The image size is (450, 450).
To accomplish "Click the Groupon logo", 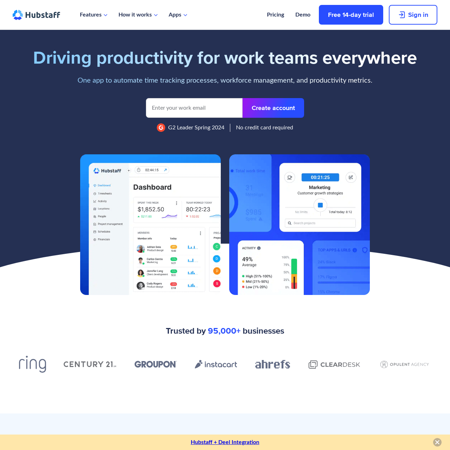I will (155, 364).
